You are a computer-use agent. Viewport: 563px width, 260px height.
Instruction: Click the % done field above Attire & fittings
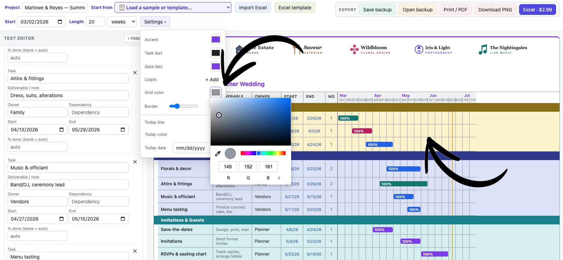(37, 58)
